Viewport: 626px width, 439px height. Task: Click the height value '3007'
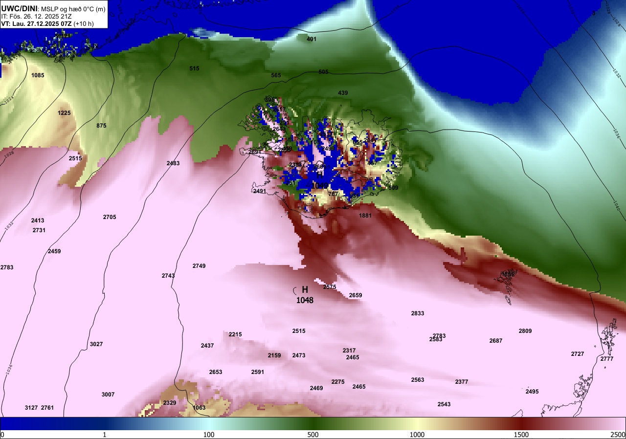click(x=108, y=395)
